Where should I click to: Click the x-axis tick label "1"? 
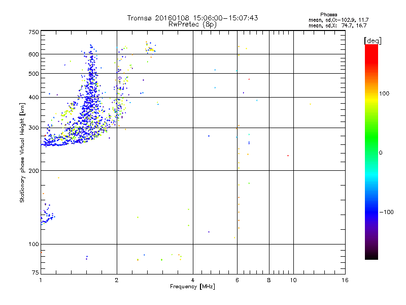[41, 280]
